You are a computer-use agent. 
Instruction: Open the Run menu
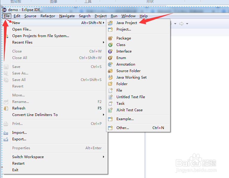coord(114,16)
